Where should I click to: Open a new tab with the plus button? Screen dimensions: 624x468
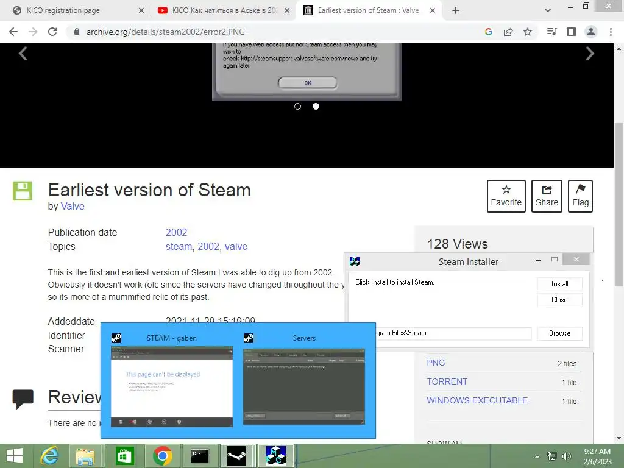click(x=456, y=11)
